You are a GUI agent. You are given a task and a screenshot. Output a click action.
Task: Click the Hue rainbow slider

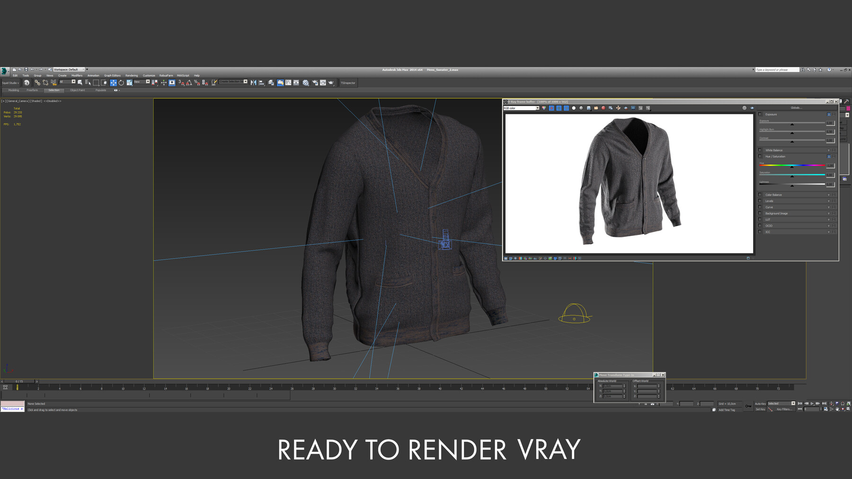click(x=792, y=165)
